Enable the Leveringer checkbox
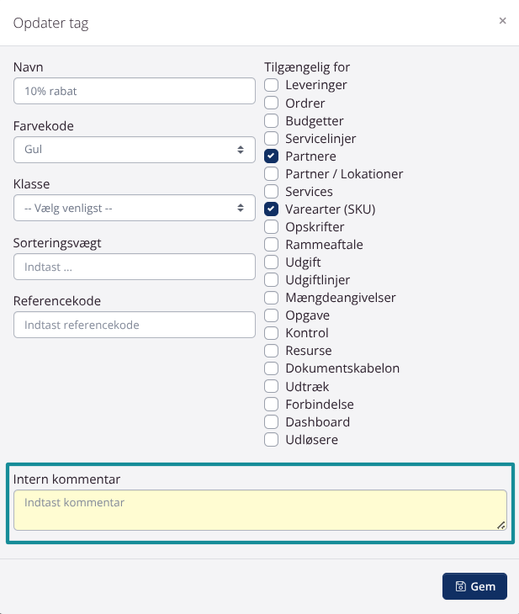 click(x=271, y=85)
